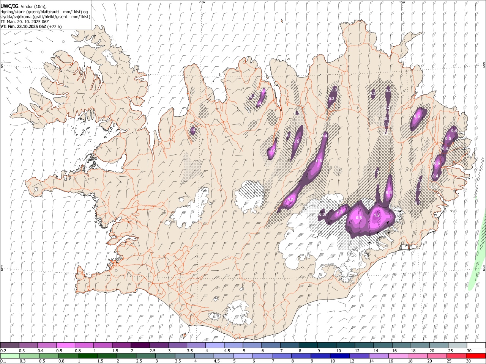Click the '20W' longitude label
Screen dimensions: 486x364
(202, 2)
